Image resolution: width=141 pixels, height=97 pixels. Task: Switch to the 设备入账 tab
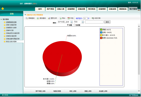click(x=61, y=9)
